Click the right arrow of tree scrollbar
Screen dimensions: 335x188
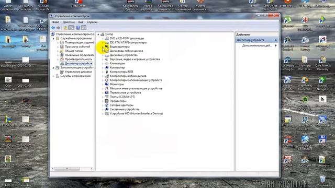point(92,169)
